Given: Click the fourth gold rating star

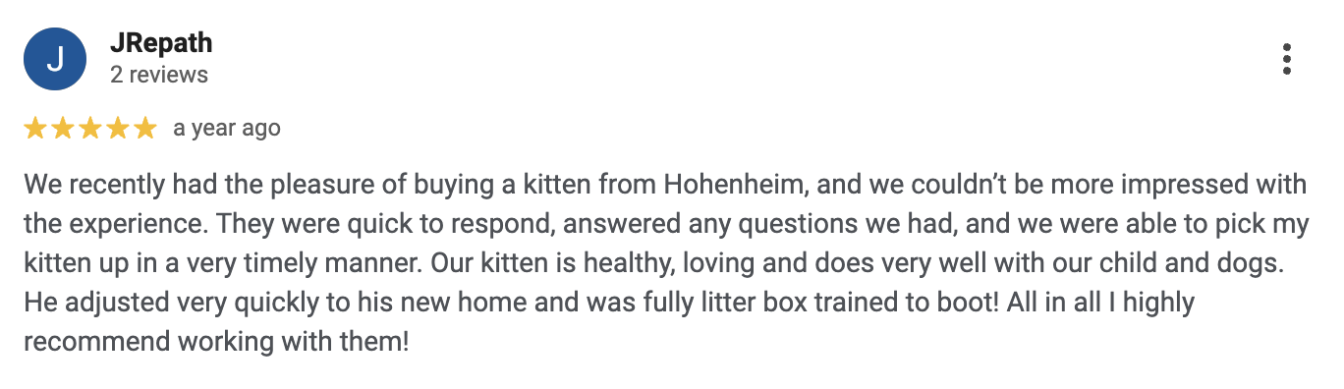Looking at the screenshot, I should click(x=118, y=128).
